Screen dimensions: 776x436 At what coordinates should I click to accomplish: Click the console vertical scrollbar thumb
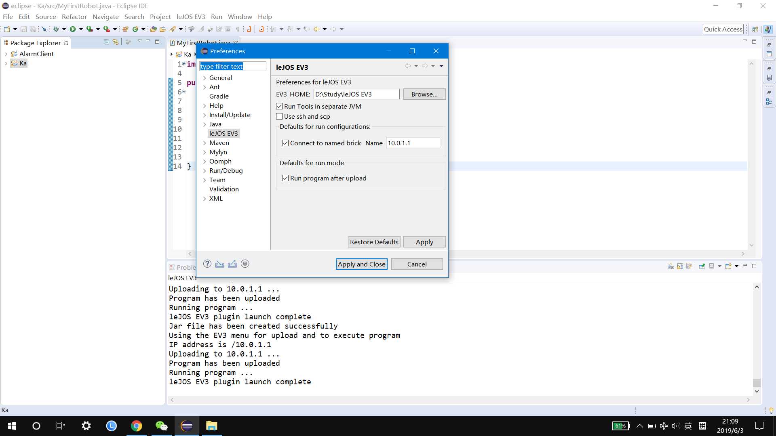coord(757,382)
